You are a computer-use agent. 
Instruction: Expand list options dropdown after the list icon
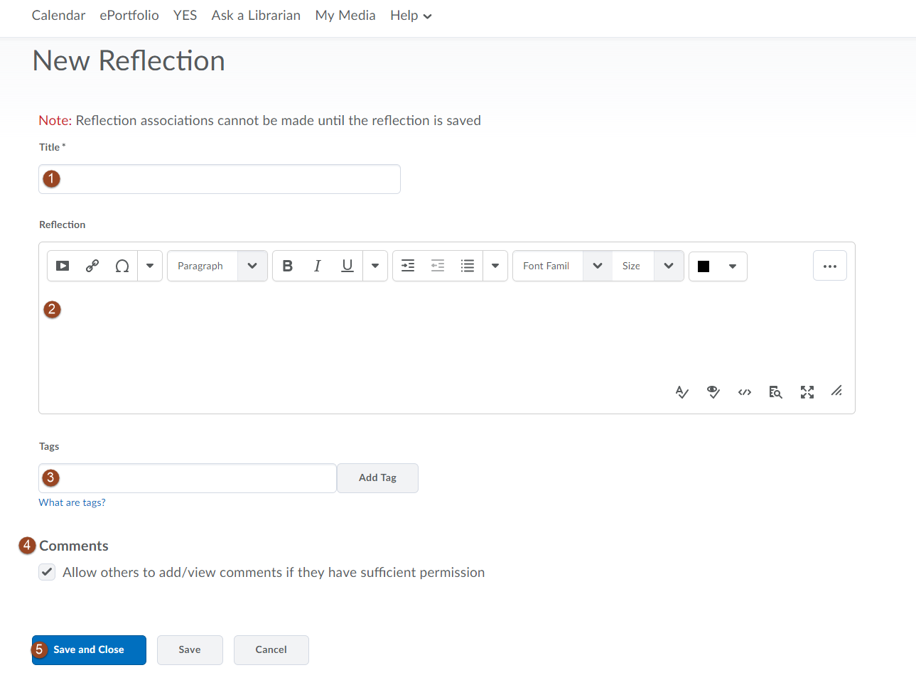(x=495, y=266)
